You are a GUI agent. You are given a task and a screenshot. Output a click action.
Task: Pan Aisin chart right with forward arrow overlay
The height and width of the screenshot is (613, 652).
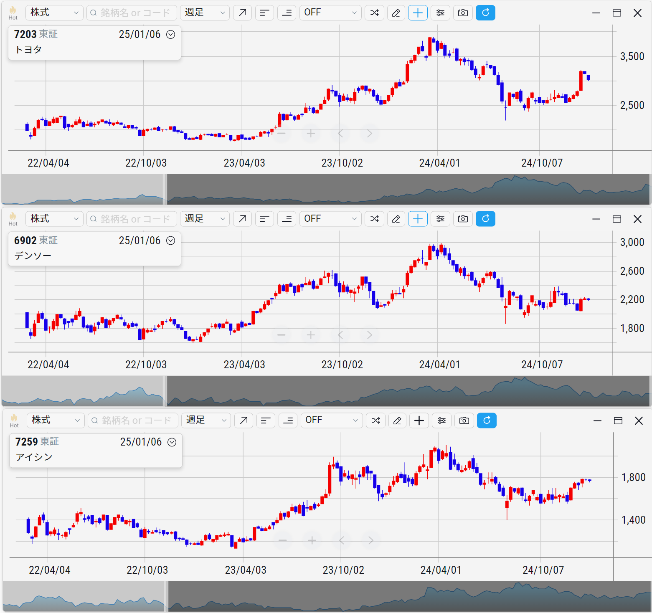pyautogui.click(x=371, y=540)
